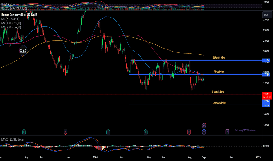Click the red earnings marker at August 2024
Viewport: 273px width, 161px height.
pos(189,132)
